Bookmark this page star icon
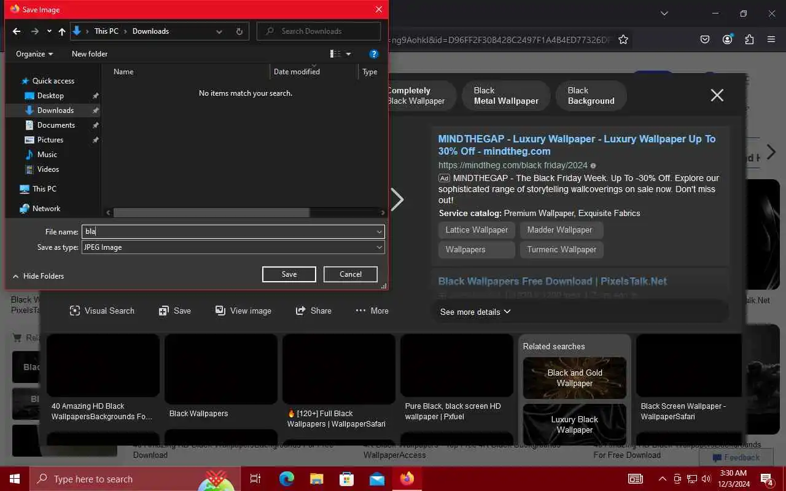This screenshot has width=786, height=491. (x=623, y=40)
